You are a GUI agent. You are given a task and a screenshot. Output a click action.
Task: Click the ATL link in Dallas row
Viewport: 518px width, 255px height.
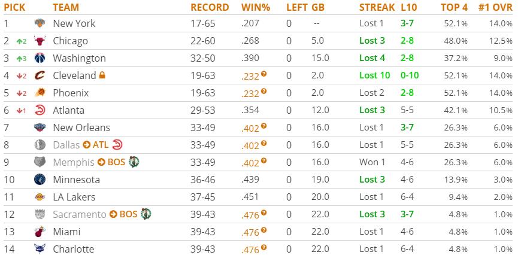point(101,145)
